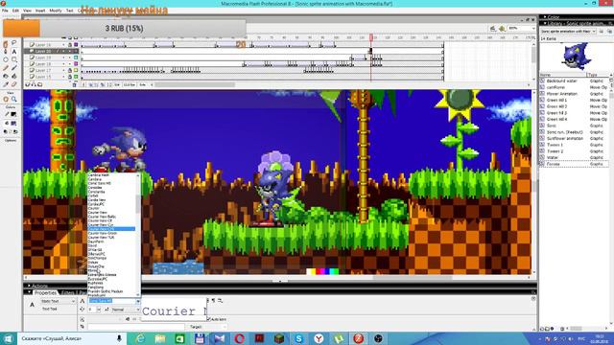Open the Normal character position dropdown
Viewport: 614px width, 345px height.
126,310
